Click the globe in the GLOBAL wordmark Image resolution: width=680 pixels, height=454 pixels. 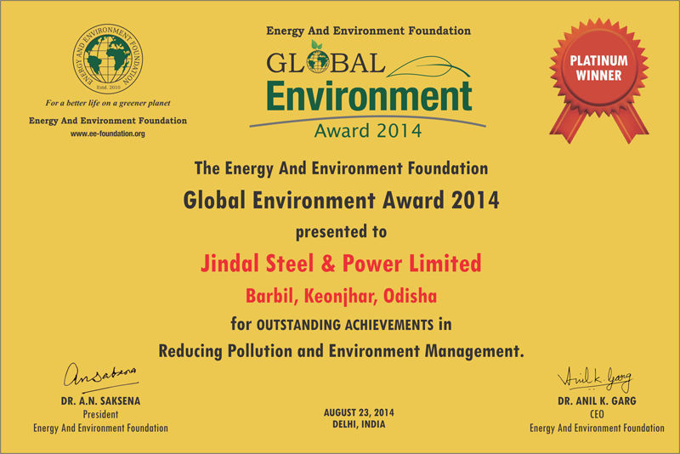click(x=318, y=61)
